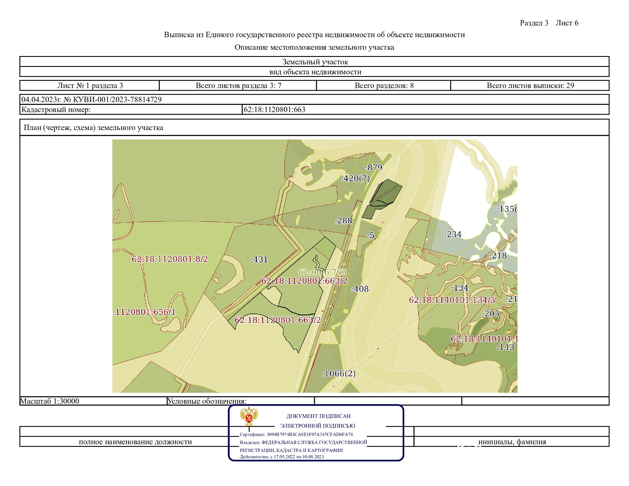Select subtitle "Описание местоположения земельного участка"
Viewport: 629px width, 486px height.
[x=314, y=47]
